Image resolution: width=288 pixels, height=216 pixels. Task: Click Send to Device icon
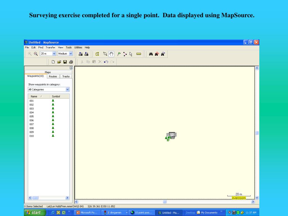(x=80, y=54)
